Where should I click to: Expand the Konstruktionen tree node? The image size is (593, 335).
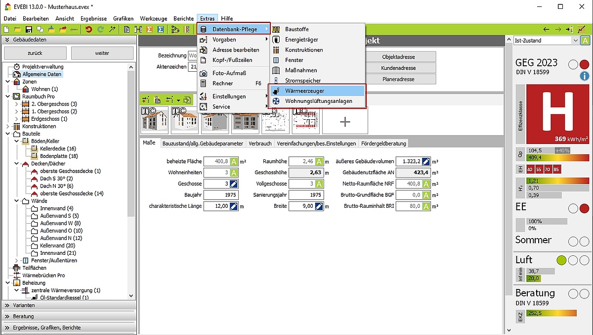pyautogui.click(x=7, y=126)
